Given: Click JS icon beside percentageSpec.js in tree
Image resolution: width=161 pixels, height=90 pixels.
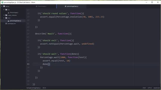Looking at the screenshot, I should click(x=8, y=21).
